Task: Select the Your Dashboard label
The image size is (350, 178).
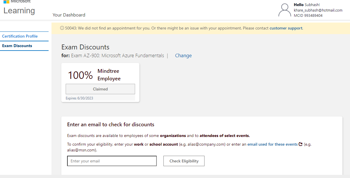Action: [x=69, y=15]
